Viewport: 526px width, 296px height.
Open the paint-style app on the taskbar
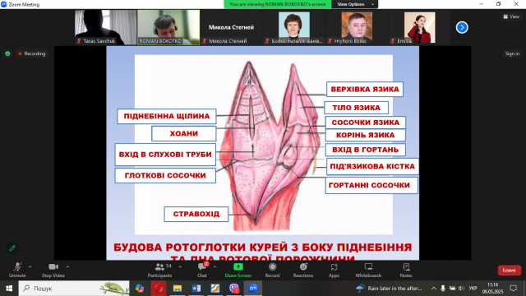click(x=215, y=289)
